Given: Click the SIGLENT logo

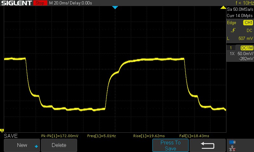Looking at the screenshot, I should click(17, 3).
